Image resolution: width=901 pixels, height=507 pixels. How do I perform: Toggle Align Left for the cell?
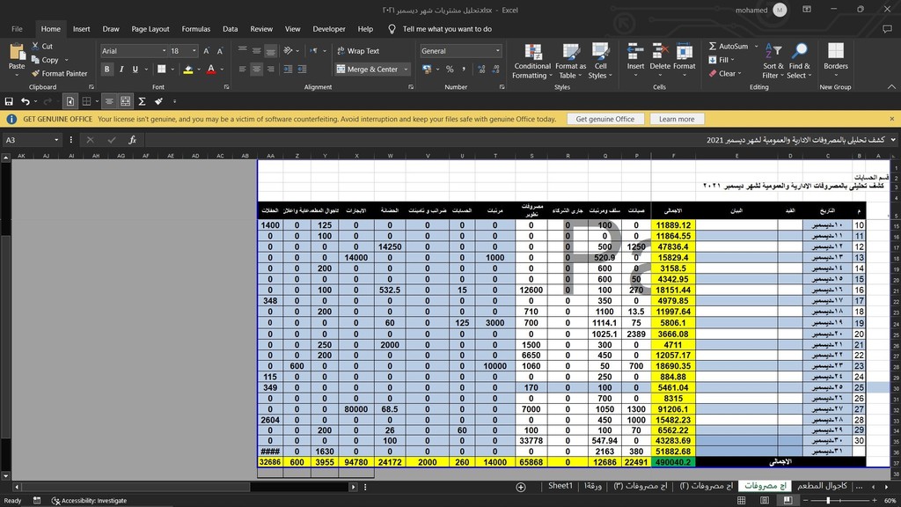pyautogui.click(x=243, y=69)
